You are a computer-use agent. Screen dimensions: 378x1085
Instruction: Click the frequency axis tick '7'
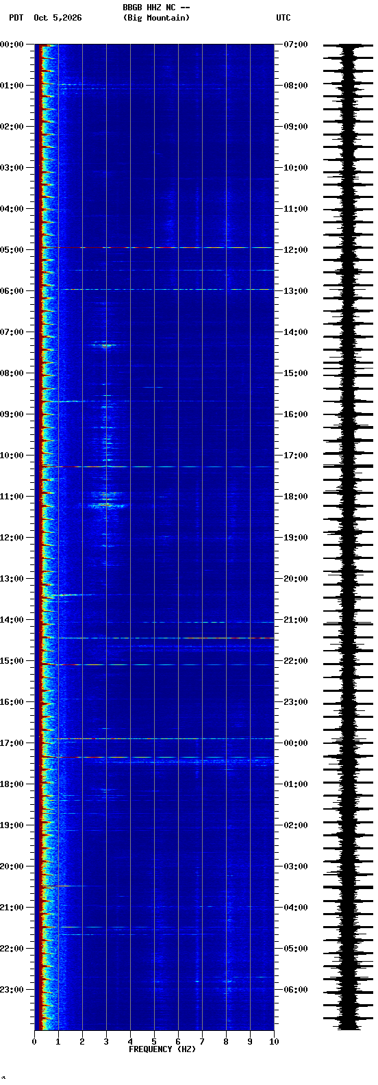coord(202,1042)
